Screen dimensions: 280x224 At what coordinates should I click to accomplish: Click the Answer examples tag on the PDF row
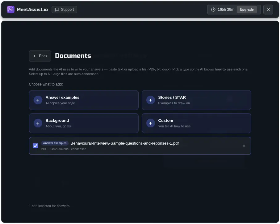(55, 143)
